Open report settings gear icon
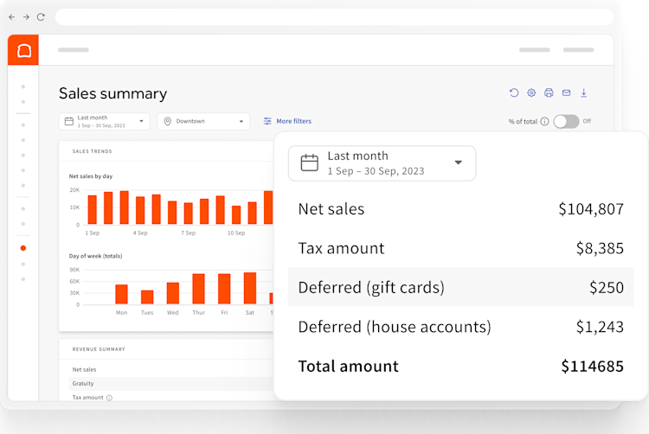Image resolution: width=649 pixels, height=434 pixels. click(531, 93)
